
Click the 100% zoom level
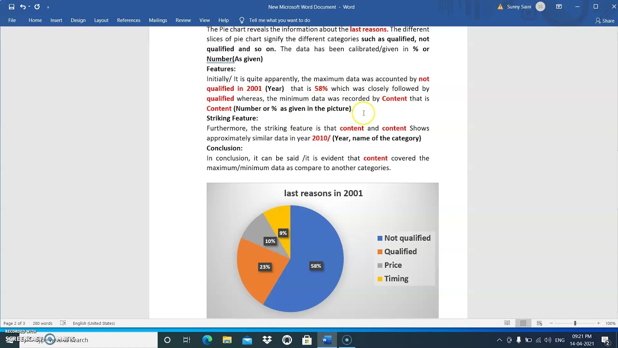610,323
